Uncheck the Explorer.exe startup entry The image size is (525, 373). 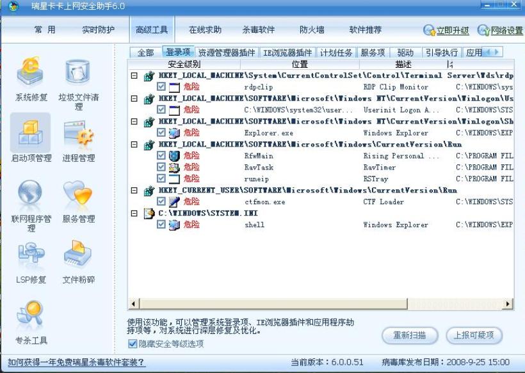[x=161, y=132]
